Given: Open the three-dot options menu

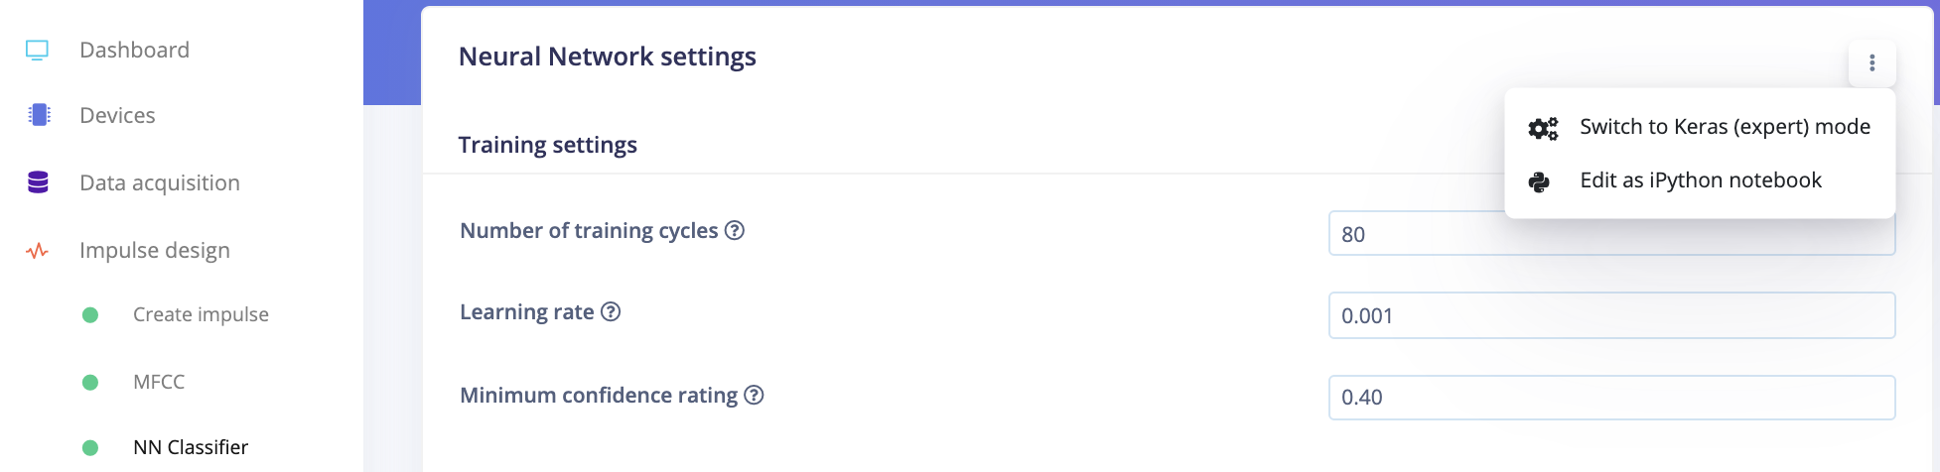Looking at the screenshot, I should [x=1871, y=63].
